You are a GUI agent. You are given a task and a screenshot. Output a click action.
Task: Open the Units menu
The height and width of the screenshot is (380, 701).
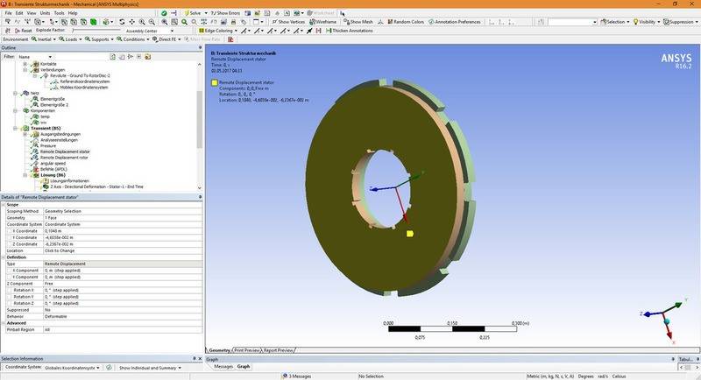tap(45, 13)
